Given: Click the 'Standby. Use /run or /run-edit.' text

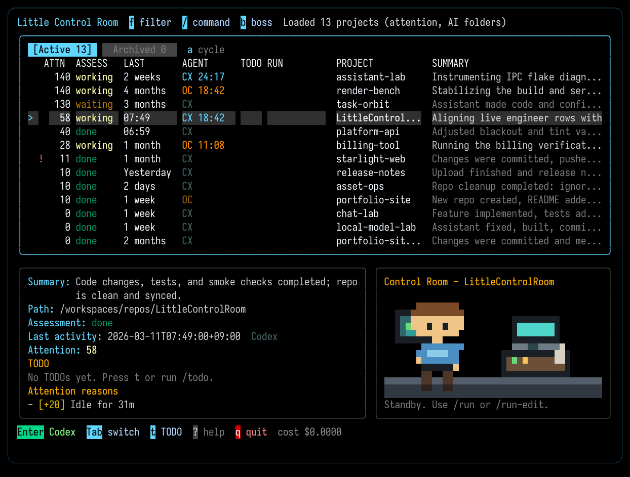Looking at the screenshot, I should coord(466,405).
